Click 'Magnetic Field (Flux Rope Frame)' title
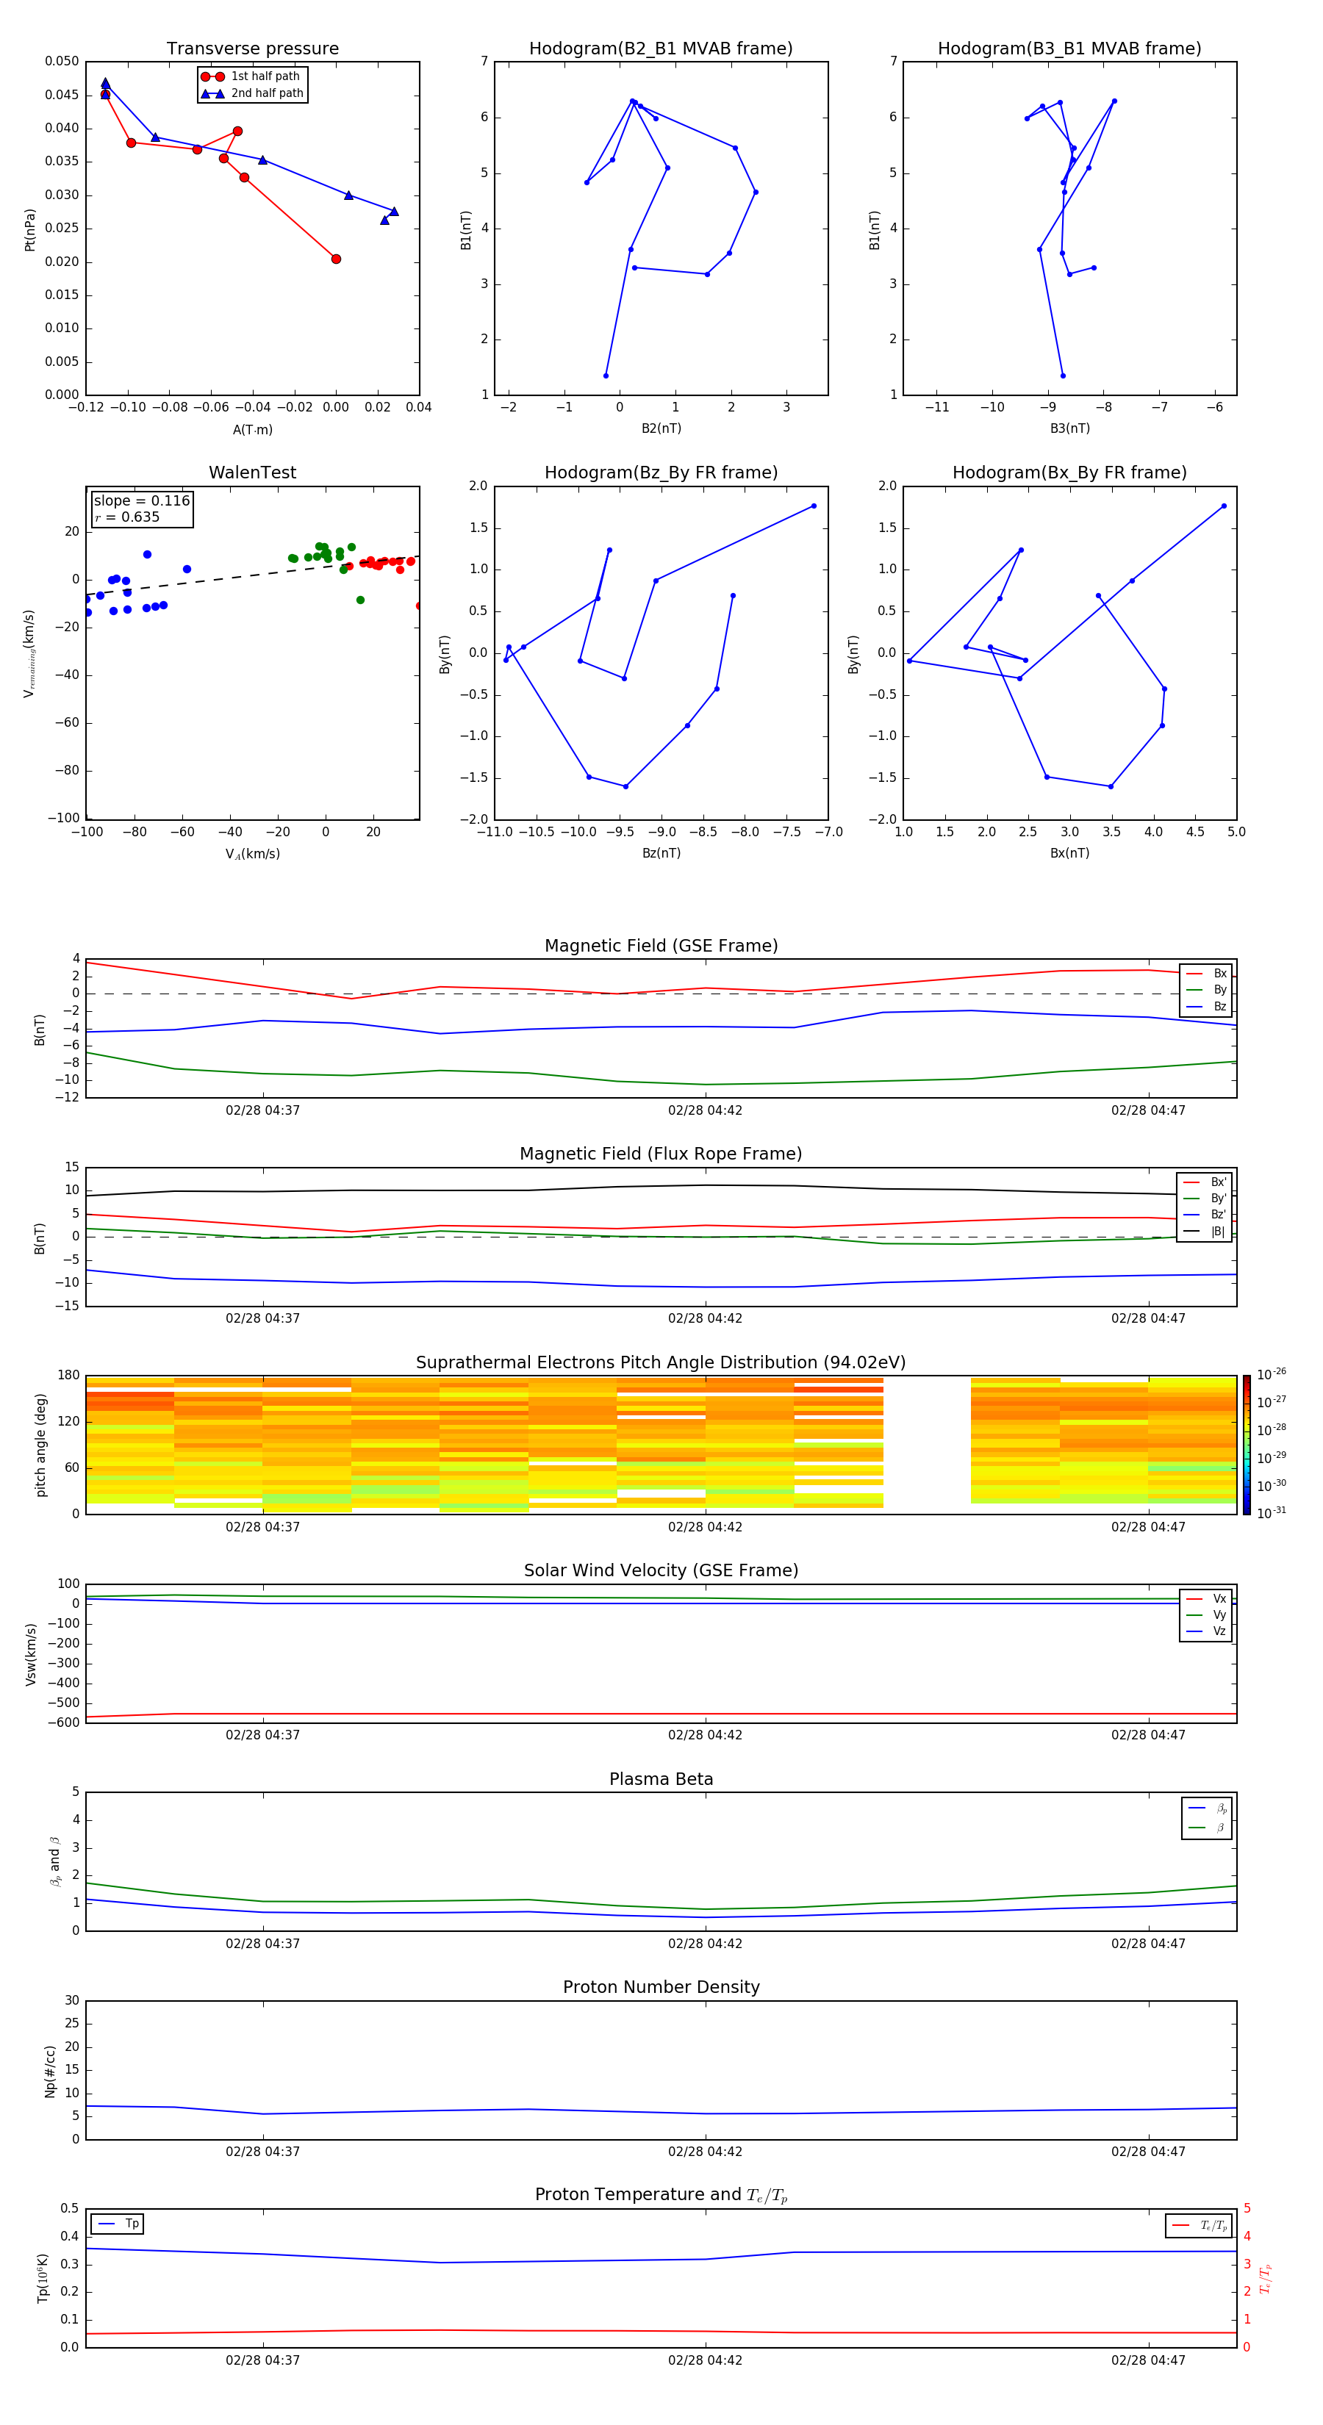Screen dimensions: 1323x2425 [661, 1154]
